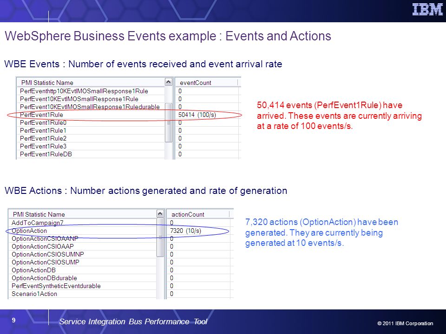Click the events table scrollbar thumb
Image resolution: width=446 pixels, height=334 pixels.
point(168,122)
